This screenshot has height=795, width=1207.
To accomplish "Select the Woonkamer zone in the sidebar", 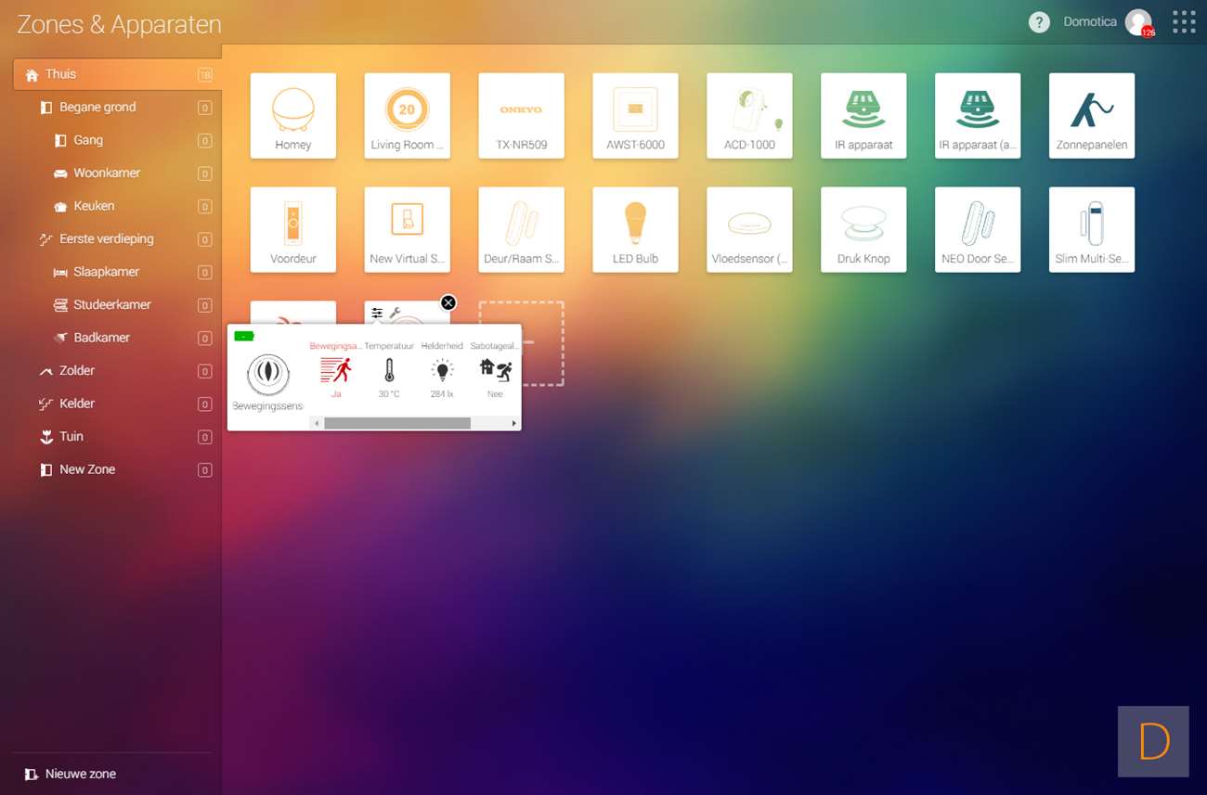I will click(x=107, y=173).
